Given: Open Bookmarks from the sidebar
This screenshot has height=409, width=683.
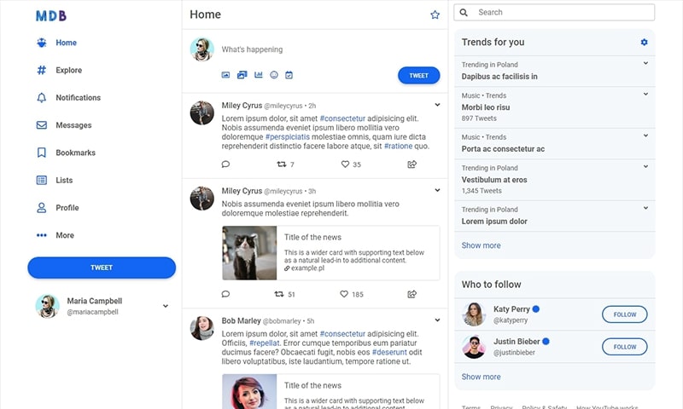Looking at the screenshot, I should tap(66, 153).
